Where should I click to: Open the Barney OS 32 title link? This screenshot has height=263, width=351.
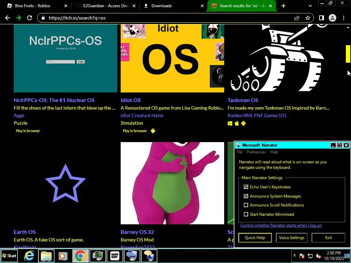click(x=137, y=232)
